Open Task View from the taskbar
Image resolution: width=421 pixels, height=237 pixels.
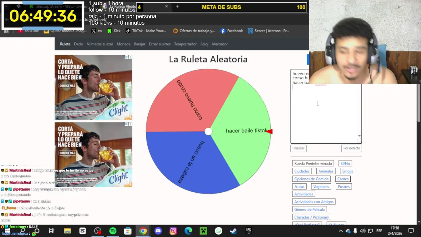[52, 231]
